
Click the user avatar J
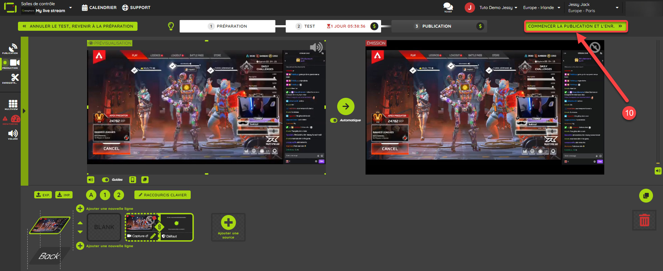[x=470, y=8]
